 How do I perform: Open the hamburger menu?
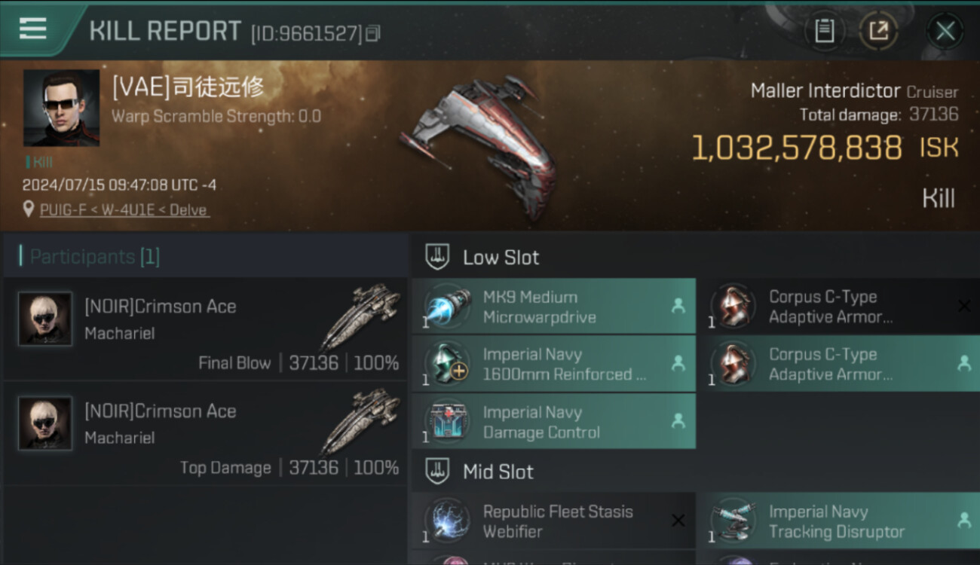tap(32, 29)
